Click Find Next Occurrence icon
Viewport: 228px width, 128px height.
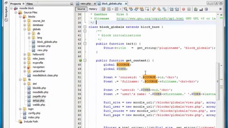[136, 9]
